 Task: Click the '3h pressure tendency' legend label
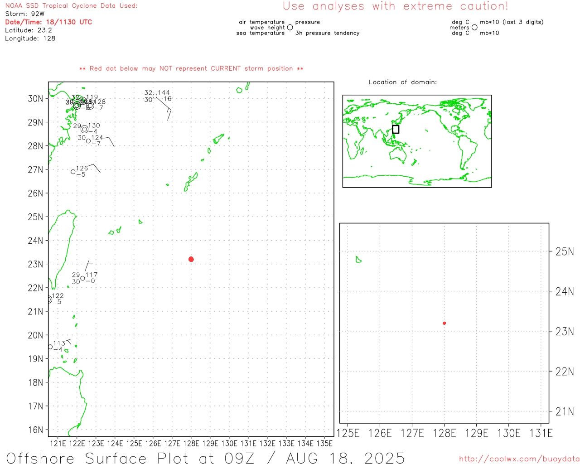(x=327, y=33)
